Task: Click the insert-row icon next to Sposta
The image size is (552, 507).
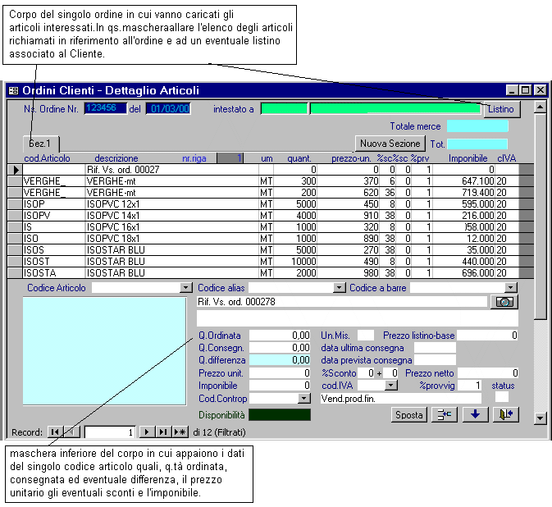Action: pyautogui.click(x=445, y=414)
